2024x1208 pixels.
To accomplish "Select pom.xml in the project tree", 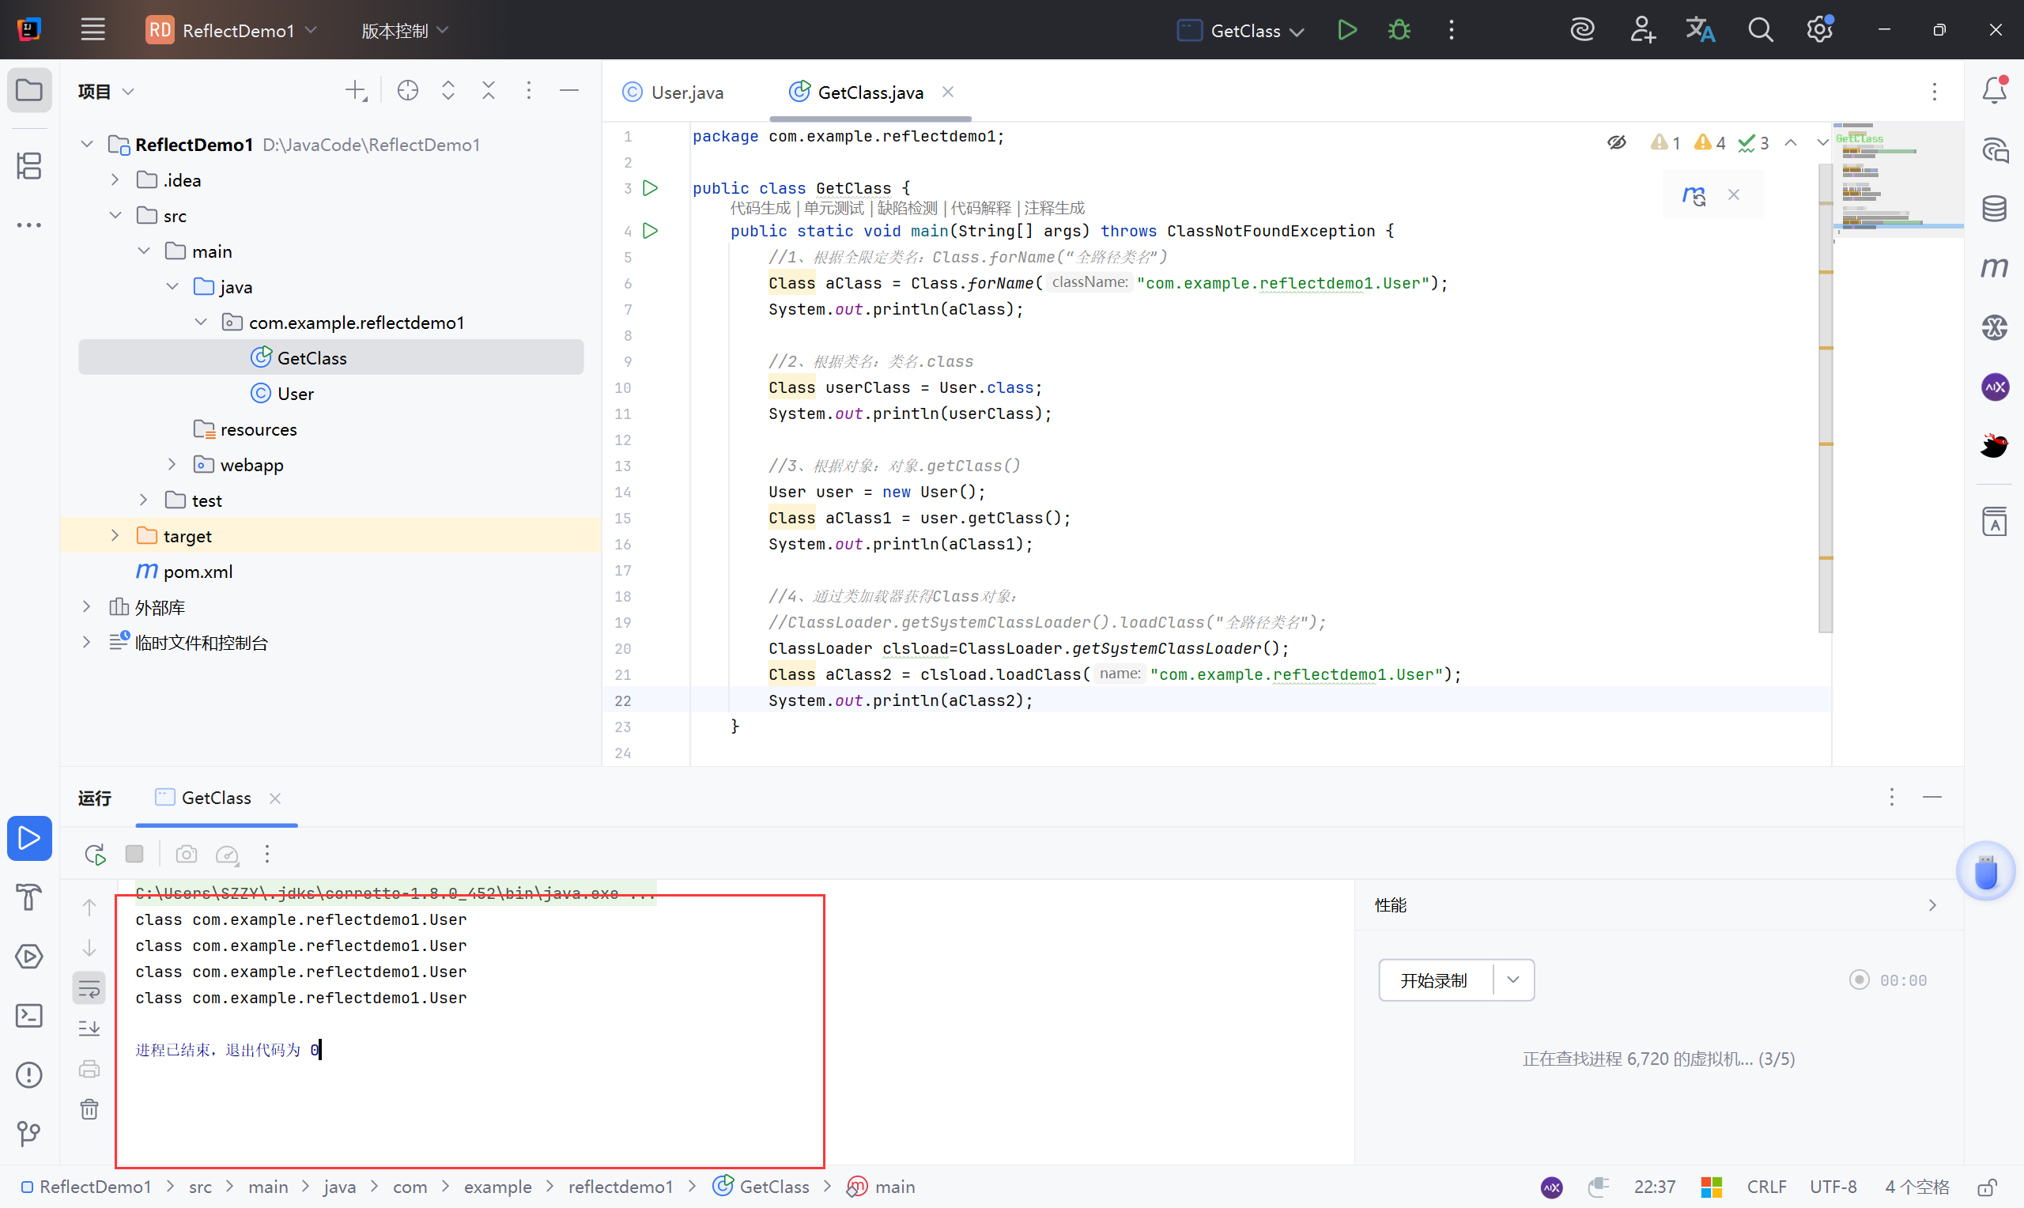I will (198, 572).
